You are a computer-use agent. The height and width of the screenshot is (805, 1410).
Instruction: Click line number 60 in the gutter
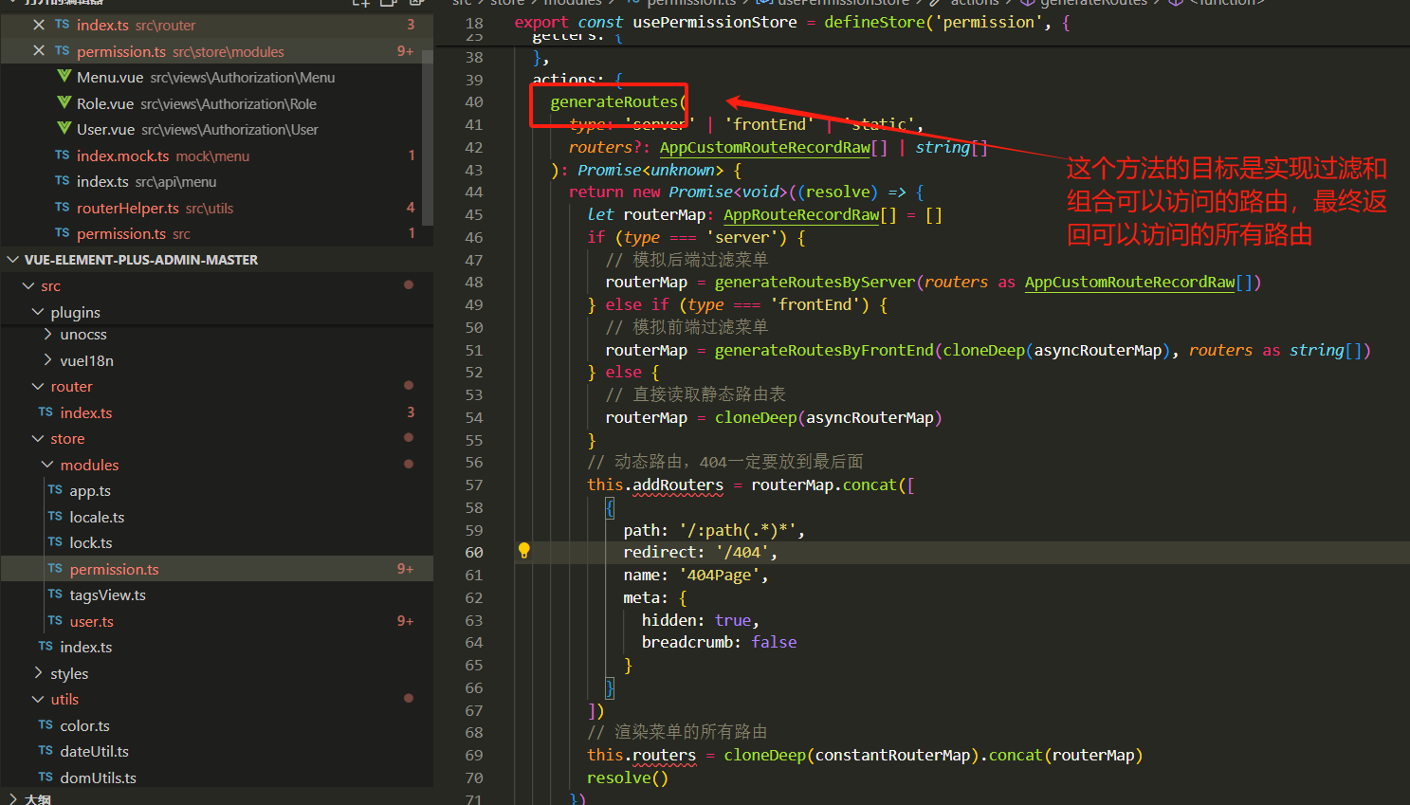point(473,552)
